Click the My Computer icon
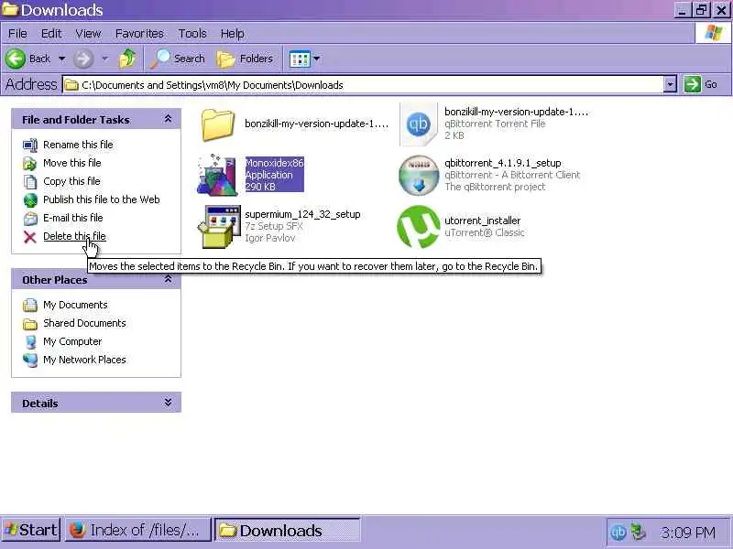733x549 pixels. 30,341
